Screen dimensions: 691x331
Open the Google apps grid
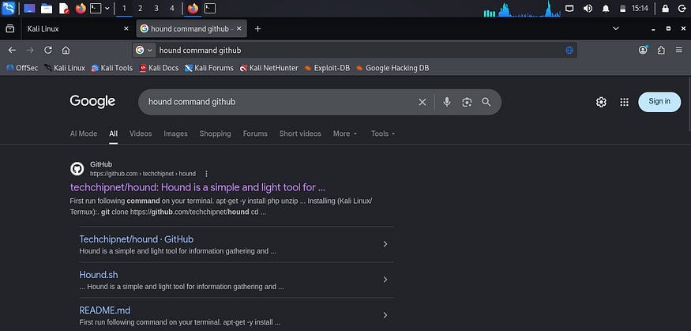click(624, 102)
